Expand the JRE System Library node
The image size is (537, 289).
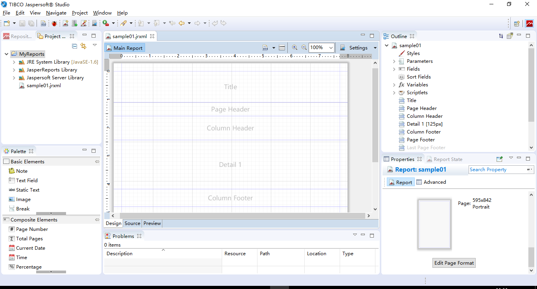click(x=14, y=62)
